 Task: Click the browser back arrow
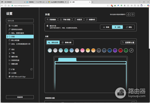point(2,6)
